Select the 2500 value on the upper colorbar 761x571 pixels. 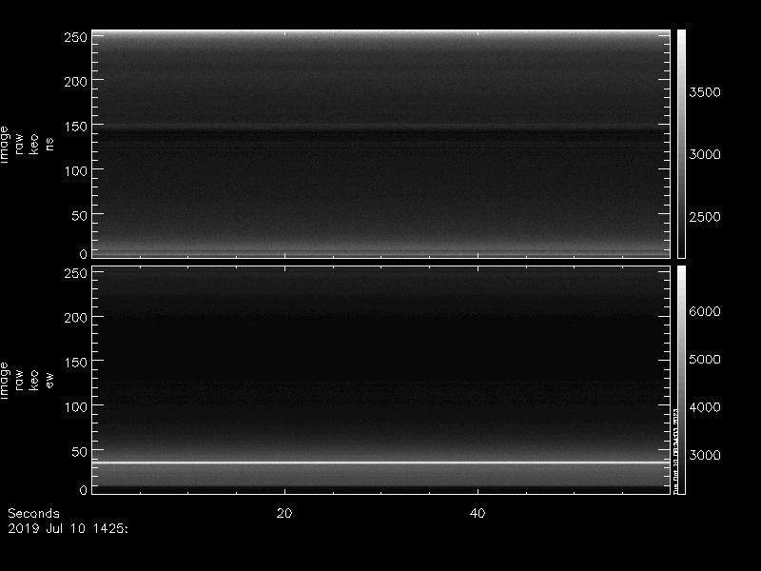tap(705, 217)
